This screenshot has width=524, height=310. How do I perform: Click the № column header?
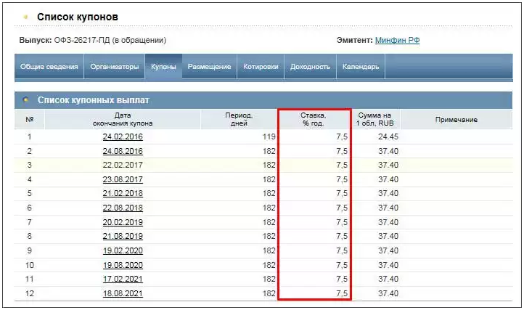(x=30, y=119)
